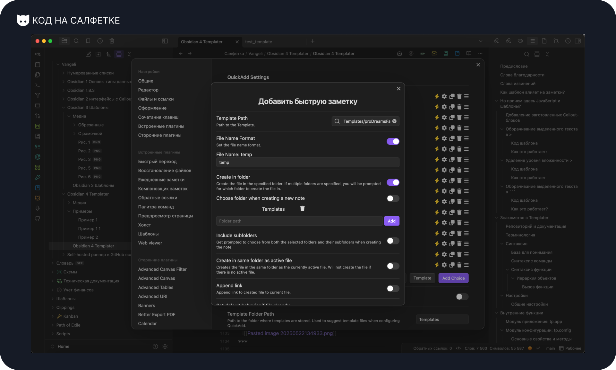Expand the Обрезанные folder

point(74,125)
